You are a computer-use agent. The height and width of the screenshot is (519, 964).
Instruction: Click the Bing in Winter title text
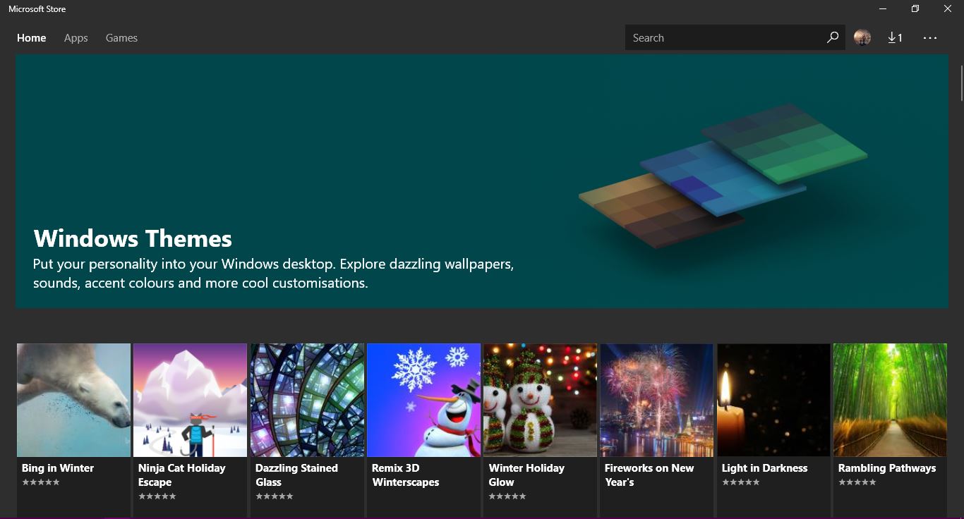tap(58, 468)
